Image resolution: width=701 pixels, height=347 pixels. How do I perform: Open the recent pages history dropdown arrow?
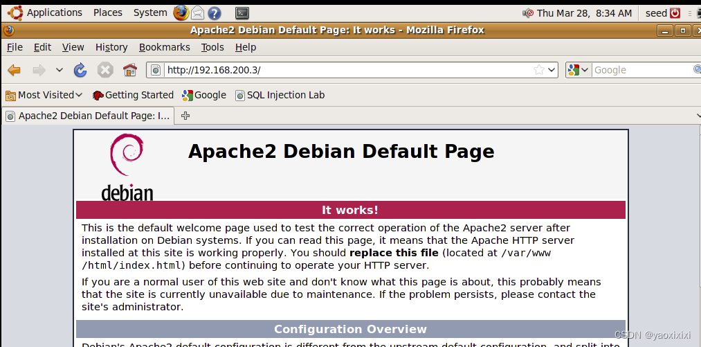(x=60, y=70)
